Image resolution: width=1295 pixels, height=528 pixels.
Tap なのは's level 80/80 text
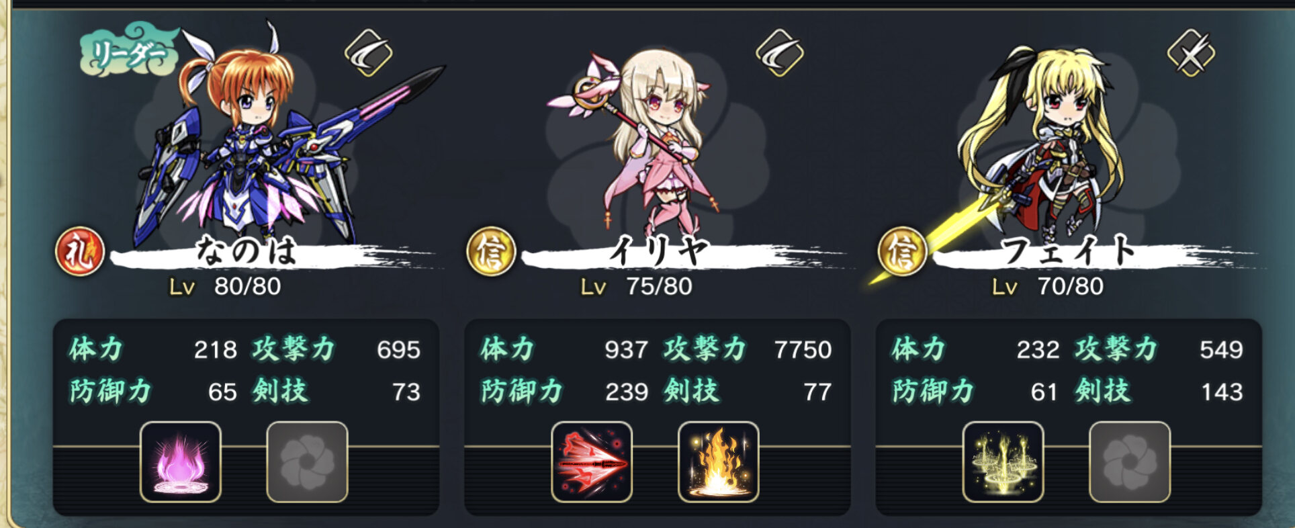click(225, 287)
